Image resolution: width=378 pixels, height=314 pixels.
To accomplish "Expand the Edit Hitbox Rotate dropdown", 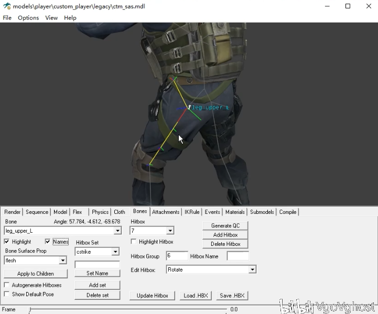I will (252, 269).
